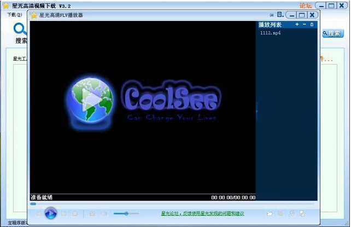Click the icon right of the open-folder icon
The image size is (351, 227).
[x=280, y=213]
